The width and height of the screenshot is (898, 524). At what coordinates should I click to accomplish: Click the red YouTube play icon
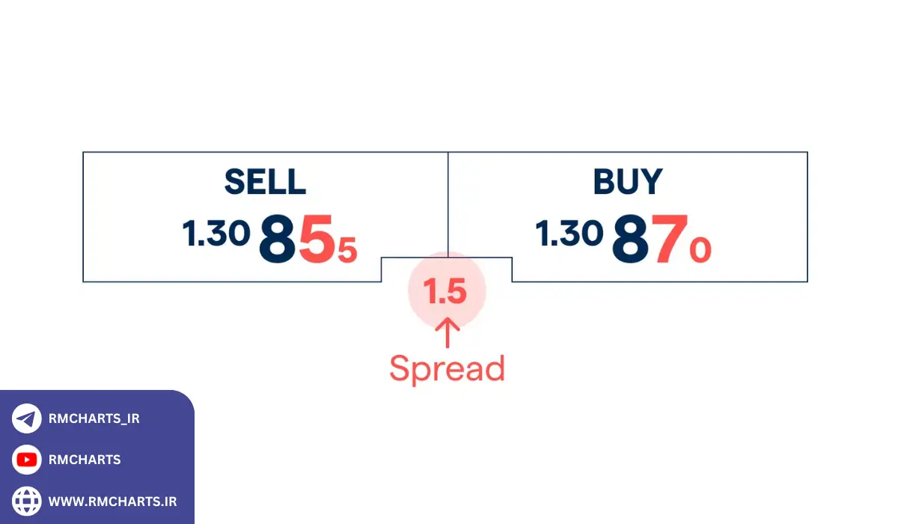(27, 459)
